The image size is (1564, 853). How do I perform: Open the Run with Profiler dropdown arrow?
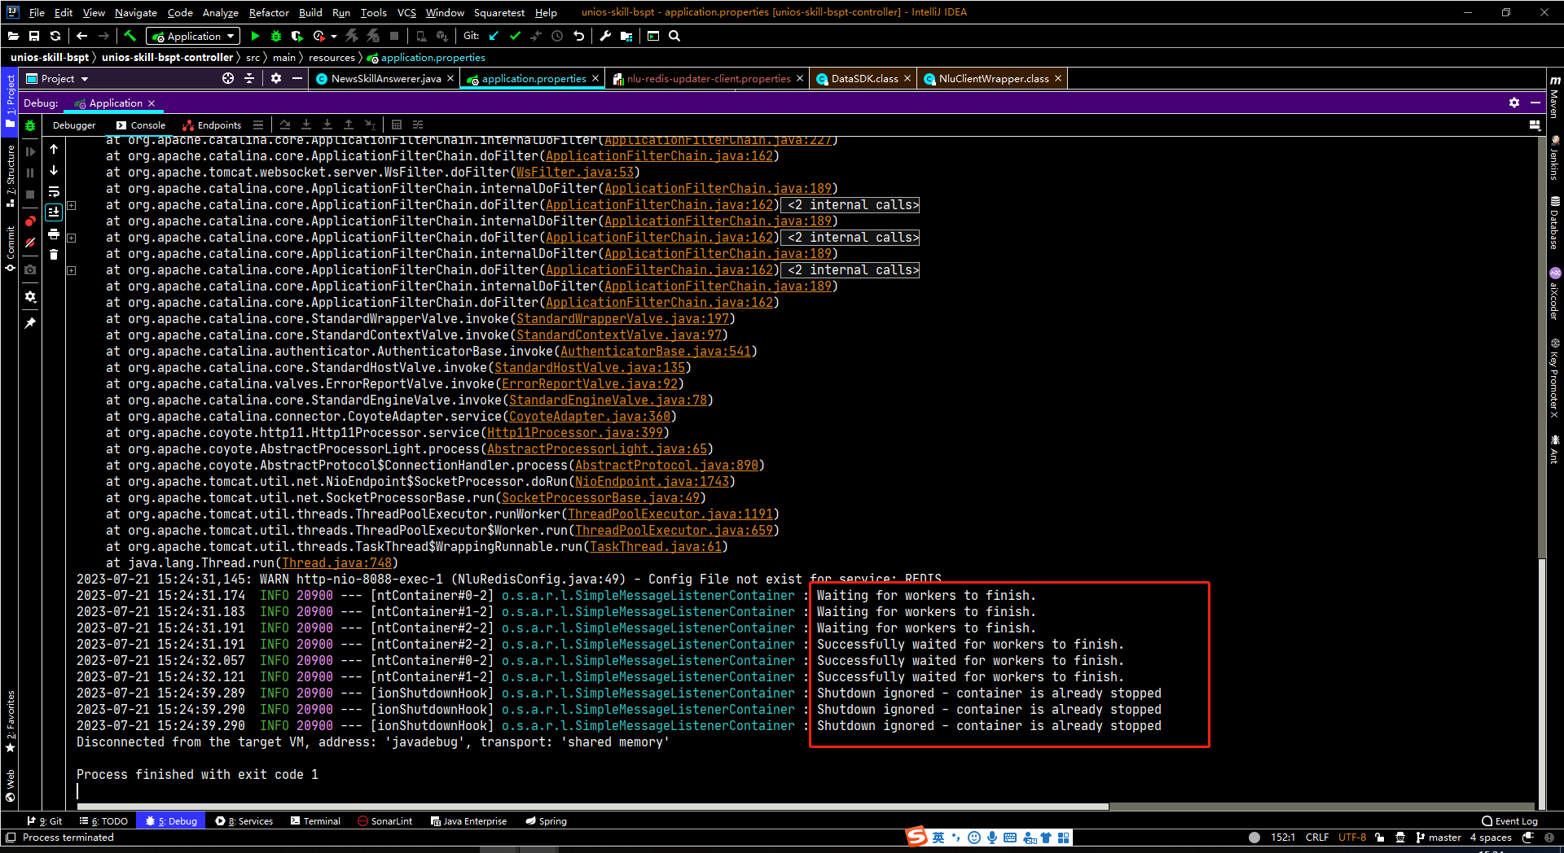click(334, 36)
